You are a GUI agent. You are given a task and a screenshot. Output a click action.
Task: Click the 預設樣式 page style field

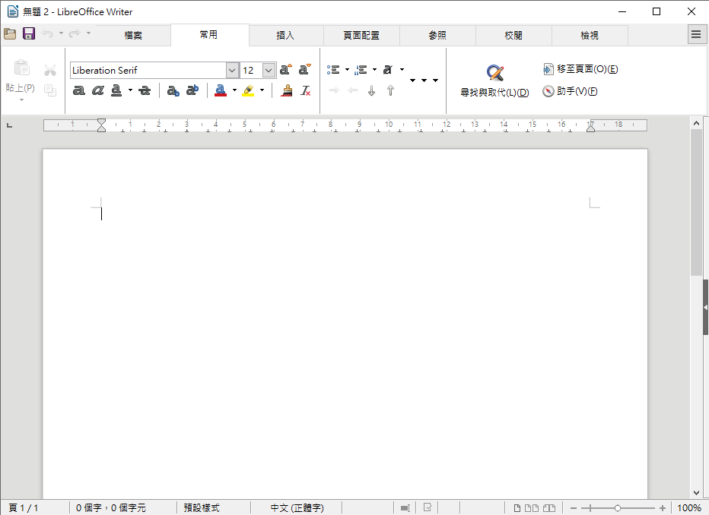tap(202, 507)
